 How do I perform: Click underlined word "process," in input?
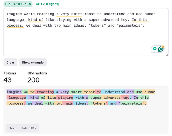15,26
